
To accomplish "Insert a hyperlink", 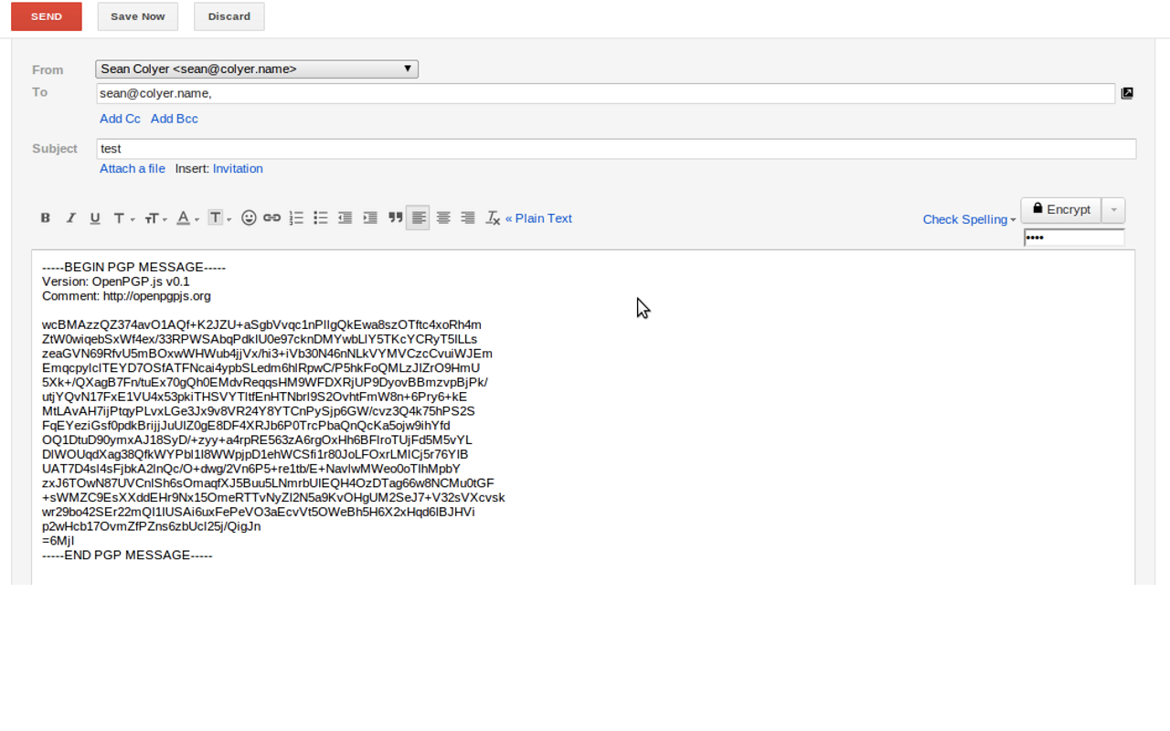I will click(x=271, y=217).
